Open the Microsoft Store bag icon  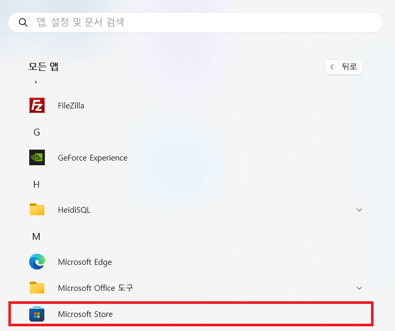(37, 314)
